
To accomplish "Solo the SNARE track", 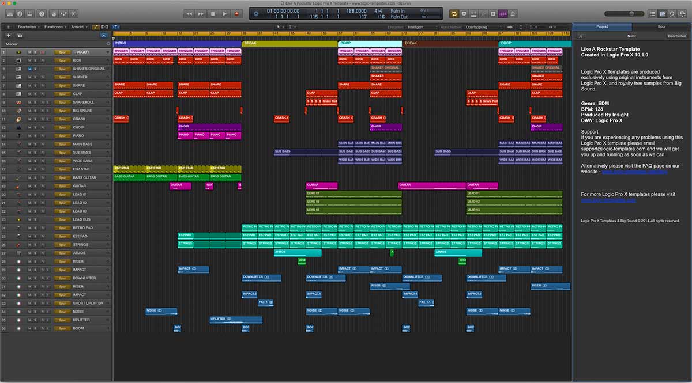I will click(35, 86).
